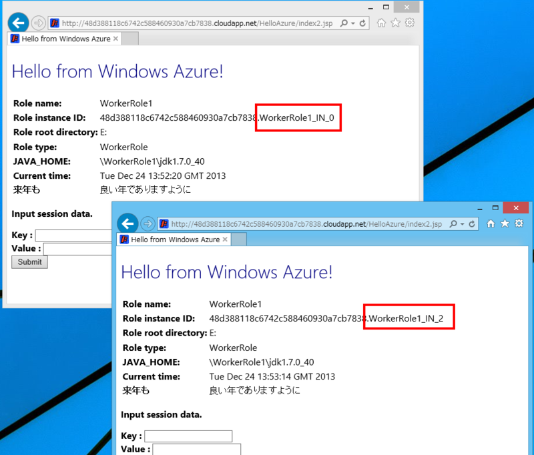The width and height of the screenshot is (534, 455).
Task: Open search from front window address bar
Action: (x=453, y=224)
